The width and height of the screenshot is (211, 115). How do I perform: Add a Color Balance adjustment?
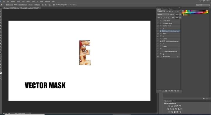pos(171,109)
